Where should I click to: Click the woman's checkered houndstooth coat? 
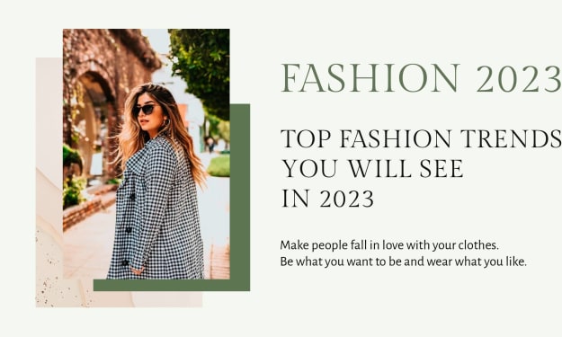point(156,211)
